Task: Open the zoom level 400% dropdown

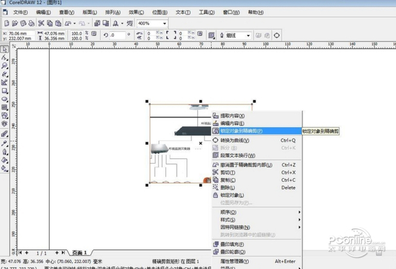Action: tap(164, 23)
